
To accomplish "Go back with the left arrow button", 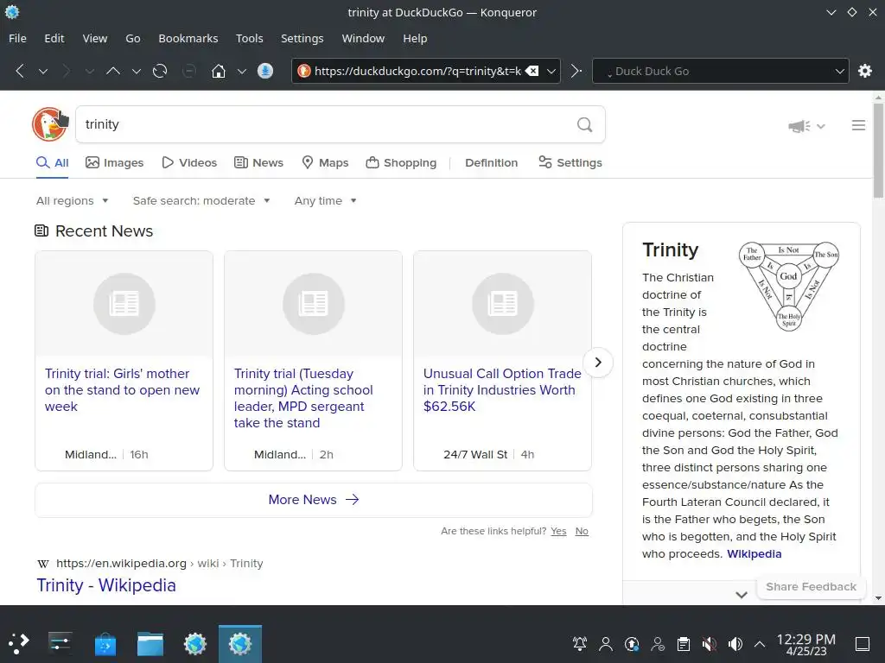I will (x=21, y=71).
